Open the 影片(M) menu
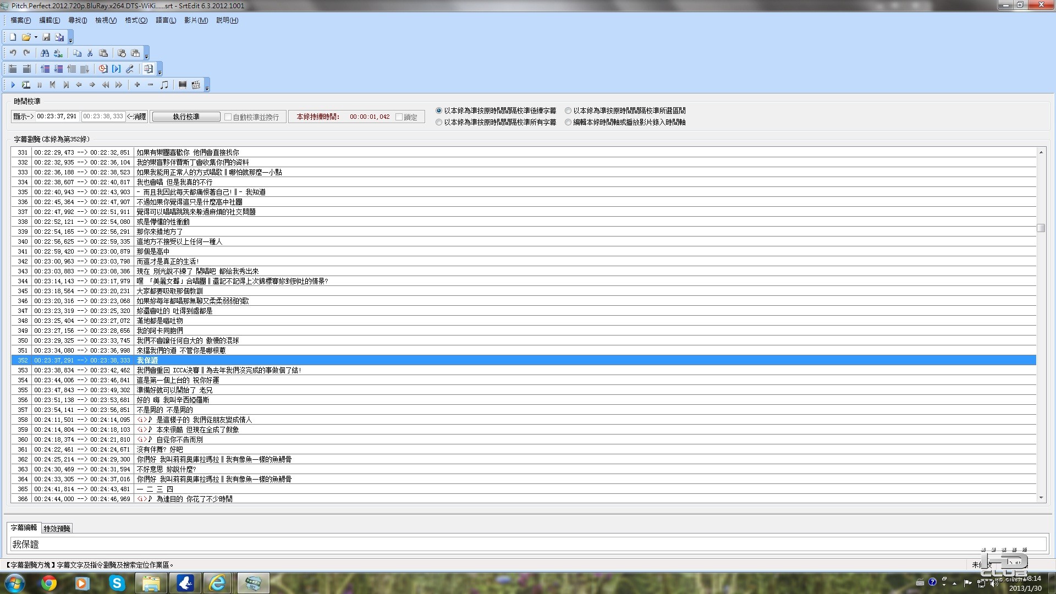The image size is (1056, 594). coord(196,20)
